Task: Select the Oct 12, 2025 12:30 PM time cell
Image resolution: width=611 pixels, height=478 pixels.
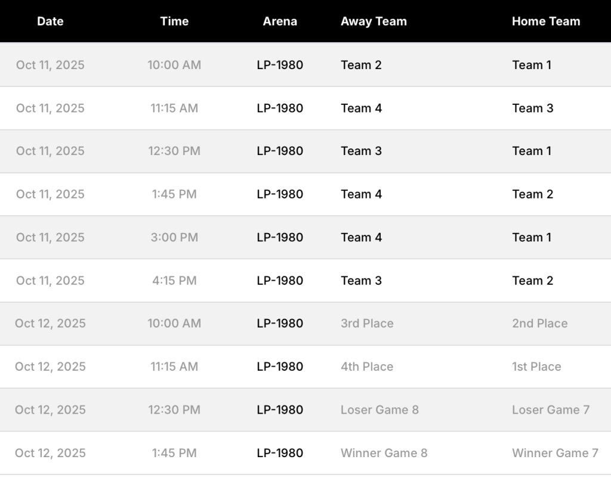Action: (174, 410)
